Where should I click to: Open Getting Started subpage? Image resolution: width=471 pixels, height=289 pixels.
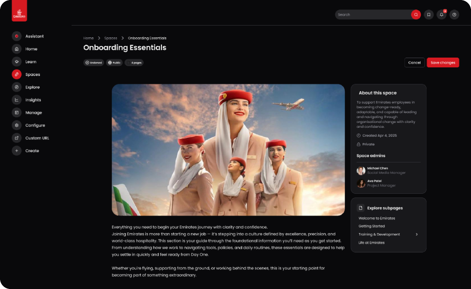point(372,226)
